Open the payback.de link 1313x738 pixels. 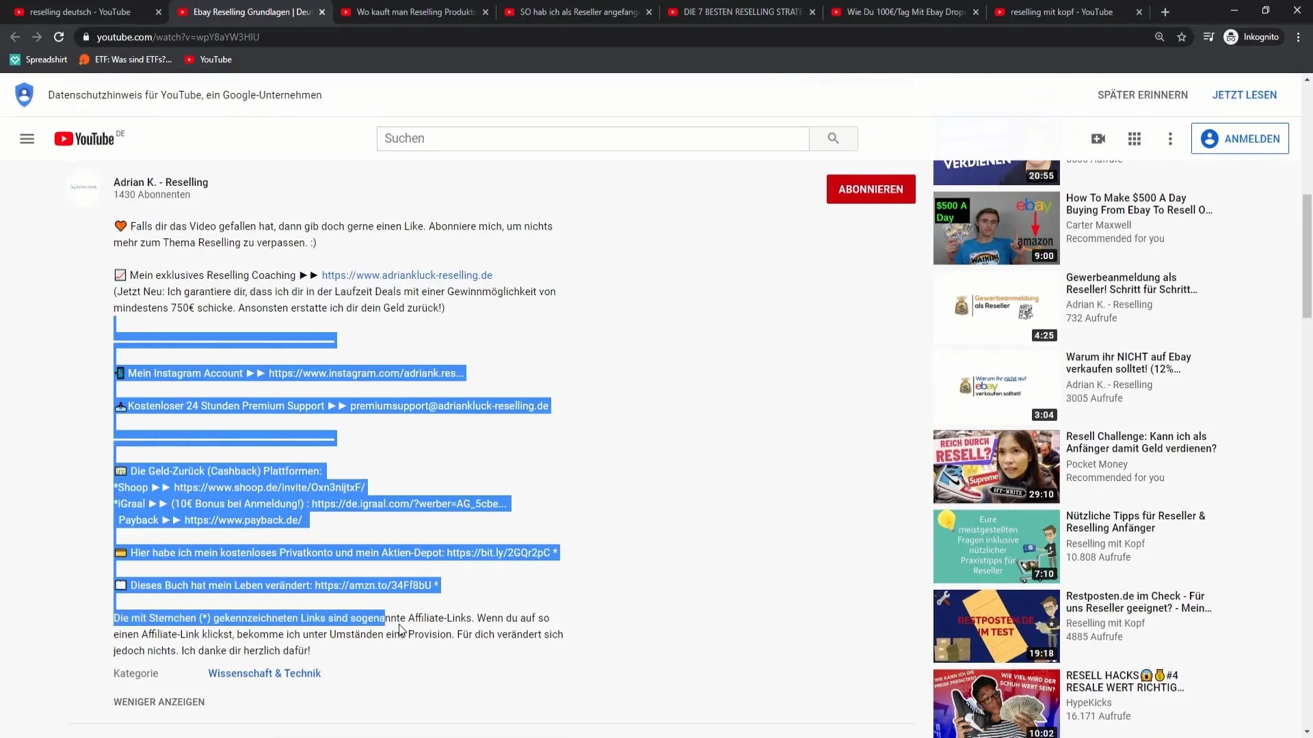[243, 520]
